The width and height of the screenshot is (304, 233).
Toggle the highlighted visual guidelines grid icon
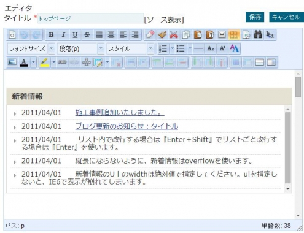[x=233, y=35]
